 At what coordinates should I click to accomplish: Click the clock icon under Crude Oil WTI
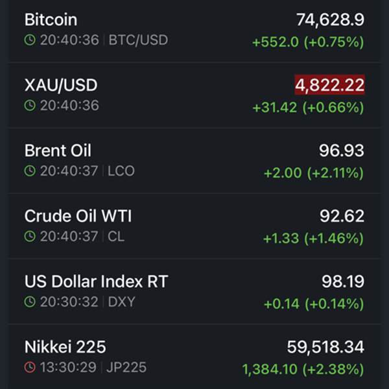[30, 237]
